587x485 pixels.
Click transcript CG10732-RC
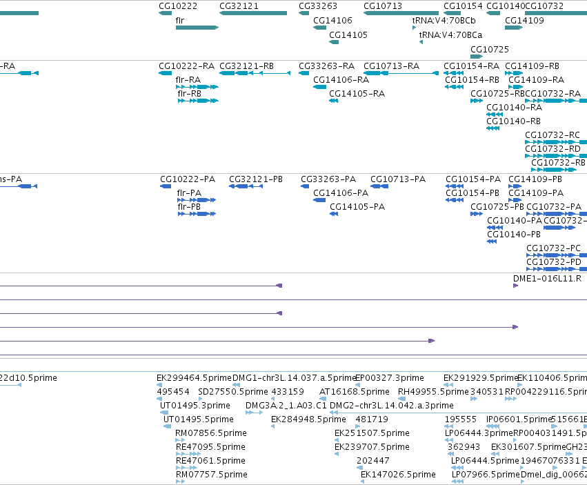point(556,142)
